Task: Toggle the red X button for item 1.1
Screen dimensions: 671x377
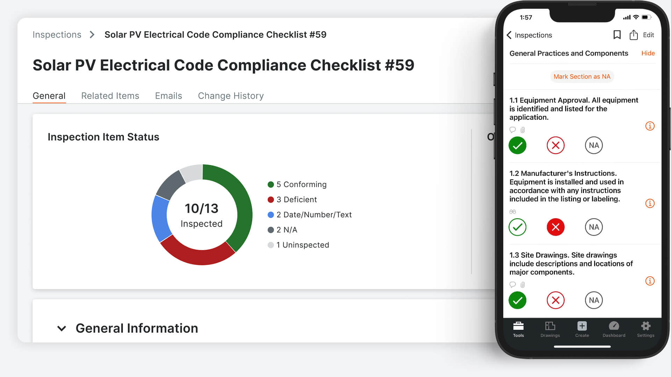Action: coord(555,145)
